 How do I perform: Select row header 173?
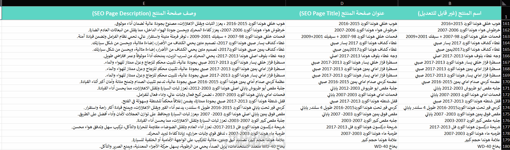click(505, 101)
